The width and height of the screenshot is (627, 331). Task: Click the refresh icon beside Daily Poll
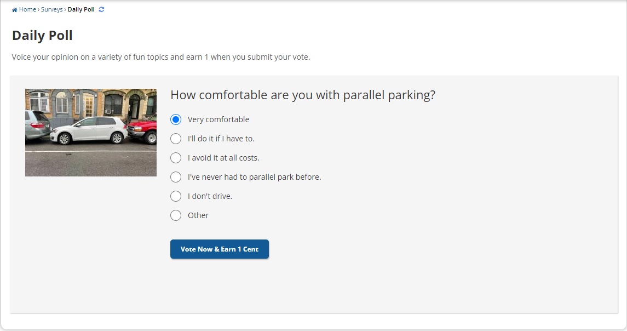click(x=101, y=9)
